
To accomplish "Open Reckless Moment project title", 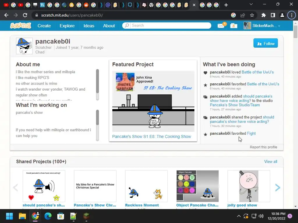I will point(142,205).
